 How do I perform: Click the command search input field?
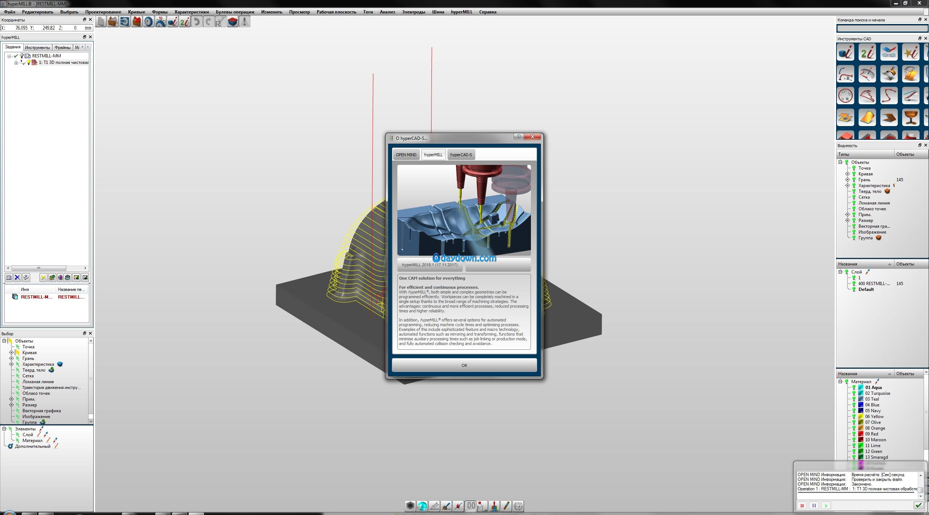coord(882,28)
